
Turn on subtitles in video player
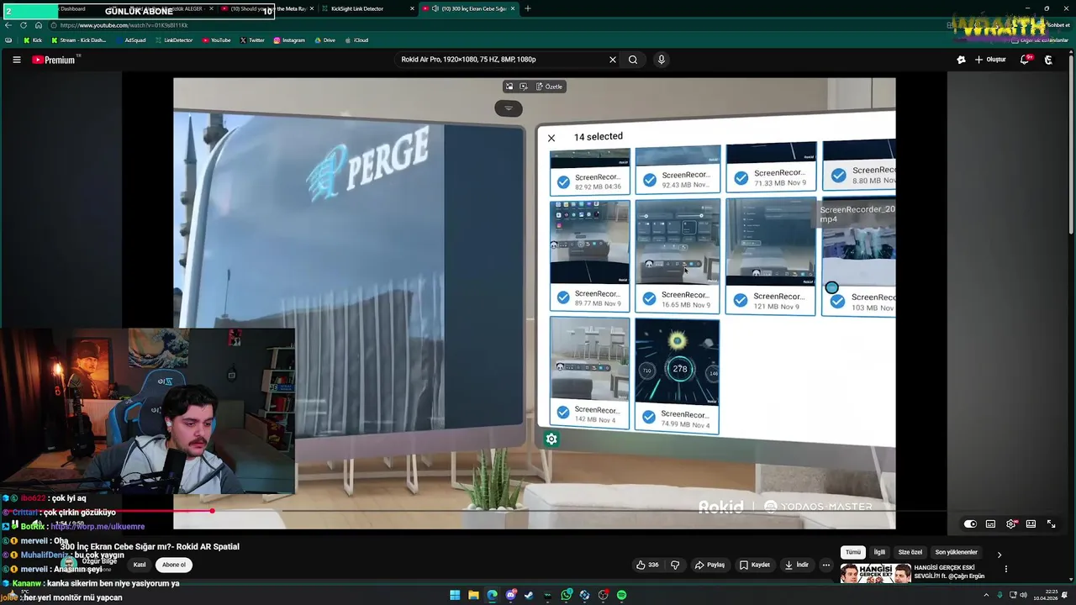tap(990, 524)
